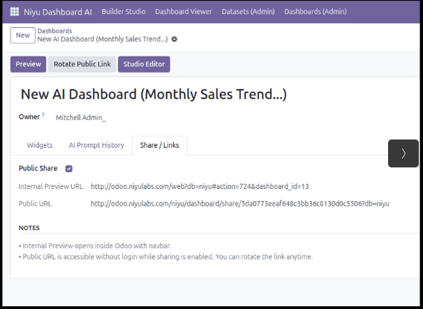Switch to AI Prompt History tab
Screen dimensions: 423x309
(96, 145)
